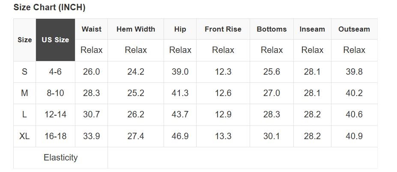The image size is (397, 172).
Task: Click bottoms value 25.6 in S row
Action: (272, 72)
